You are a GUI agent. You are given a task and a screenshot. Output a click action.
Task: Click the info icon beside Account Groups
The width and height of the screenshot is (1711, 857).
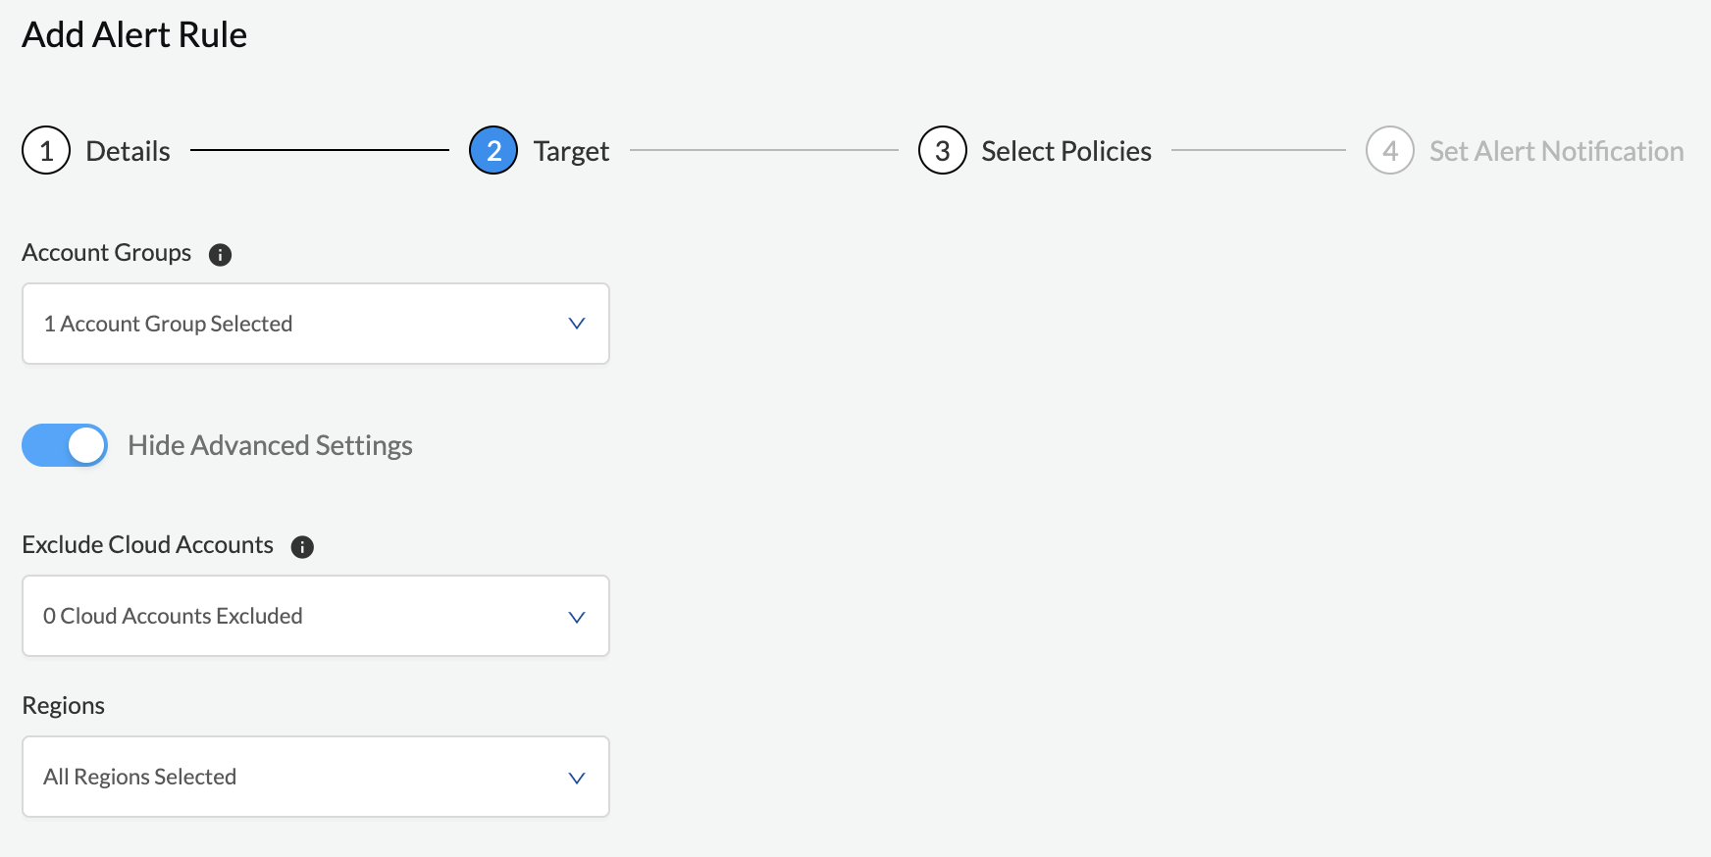221,255
